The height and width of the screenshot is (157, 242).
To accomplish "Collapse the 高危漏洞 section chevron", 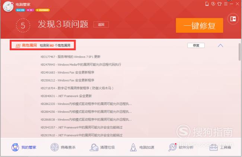I will [x=220, y=46].
